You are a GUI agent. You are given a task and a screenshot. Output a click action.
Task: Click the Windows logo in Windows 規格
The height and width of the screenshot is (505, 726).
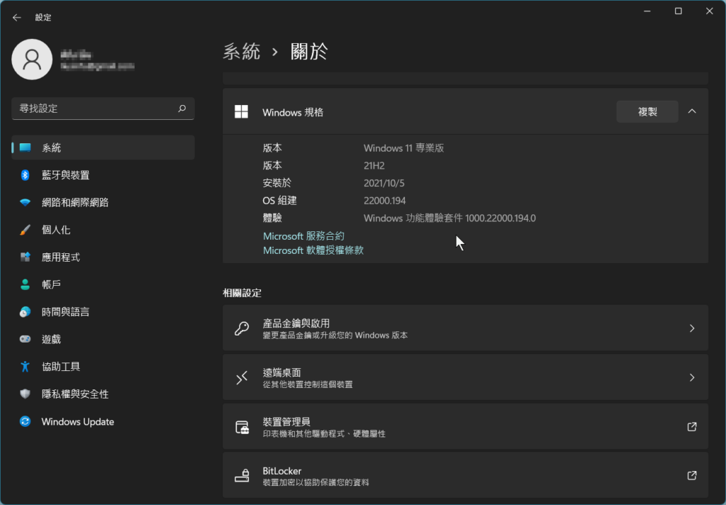(x=241, y=111)
